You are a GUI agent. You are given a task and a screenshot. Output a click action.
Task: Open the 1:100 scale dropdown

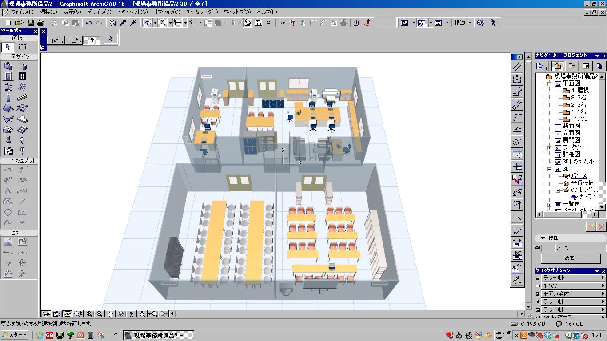[571, 286]
